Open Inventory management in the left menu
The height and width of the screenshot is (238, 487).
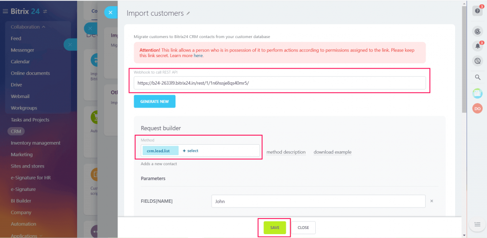click(35, 143)
